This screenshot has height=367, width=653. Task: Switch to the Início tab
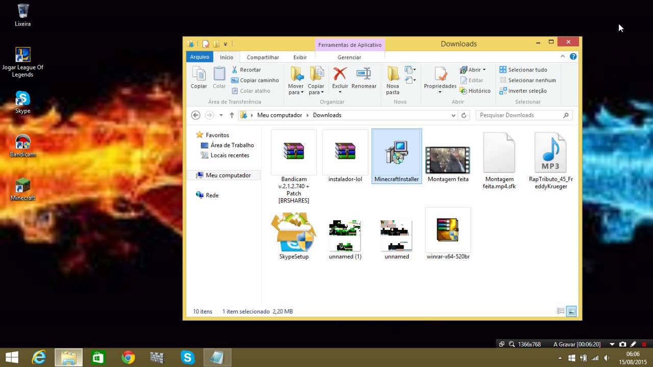[227, 57]
